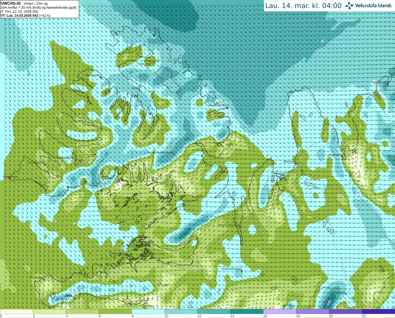
Task: Click the 8–10 m/s light cyan legend swatch
Action: tap(148, 312)
